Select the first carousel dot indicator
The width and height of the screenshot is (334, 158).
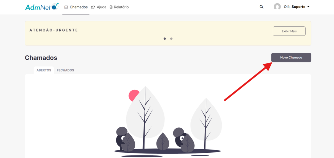coord(165,39)
